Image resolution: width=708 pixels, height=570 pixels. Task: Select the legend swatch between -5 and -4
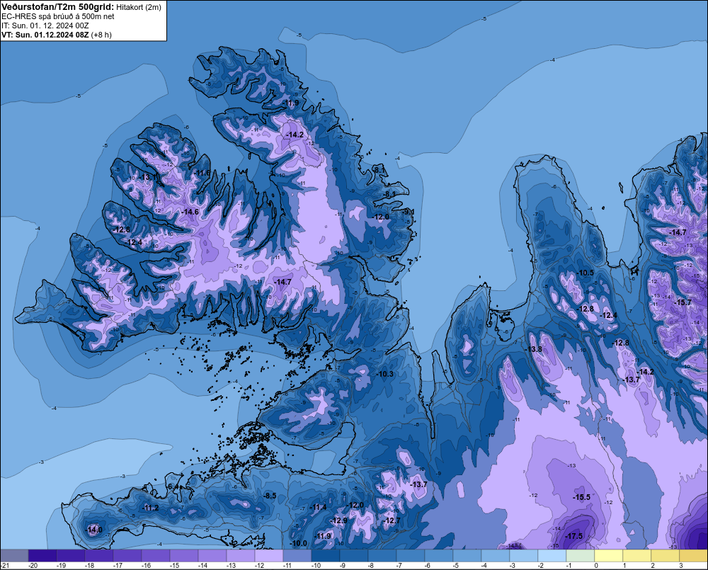click(467, 555)
